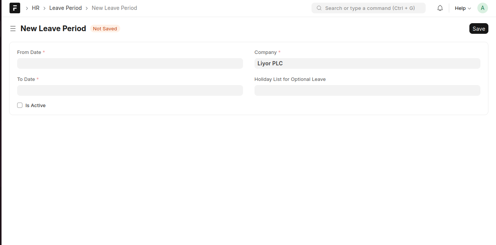Open the notifications bell
The height and width of the screenshot is (245, 496).
point(440,8)
